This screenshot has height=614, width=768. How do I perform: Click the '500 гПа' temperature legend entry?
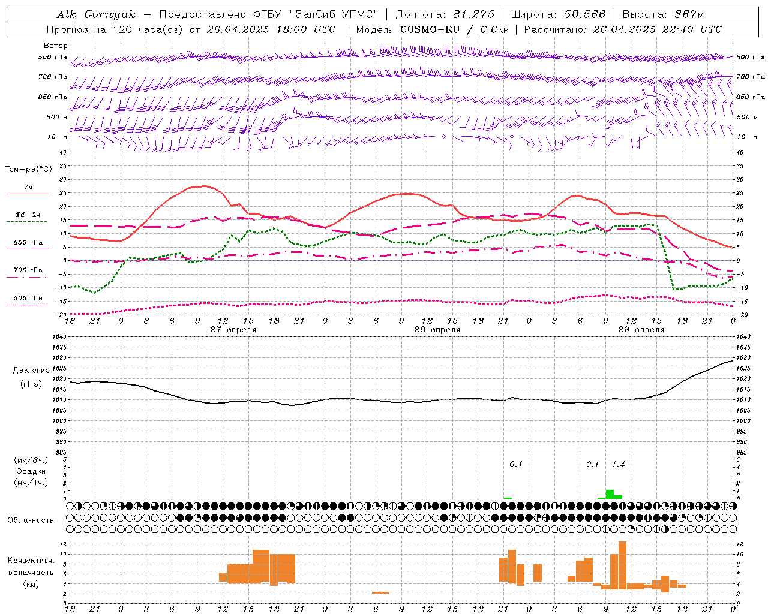[28, 298]
